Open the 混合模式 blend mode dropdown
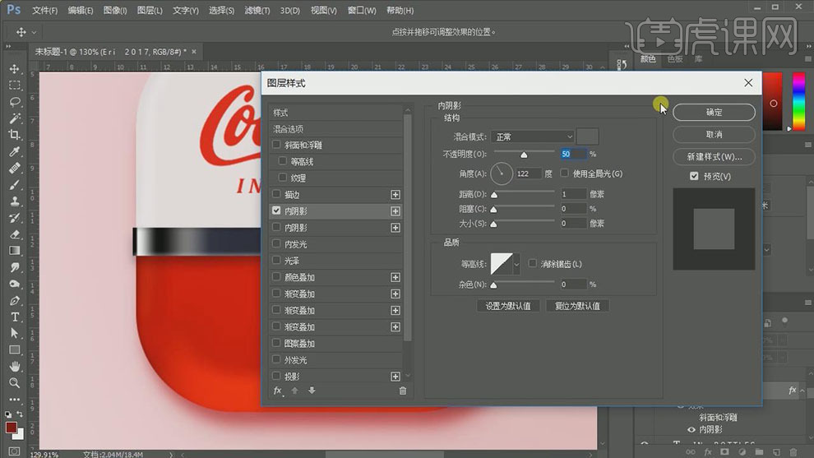The image size is (814, 458). pos(532,136)
